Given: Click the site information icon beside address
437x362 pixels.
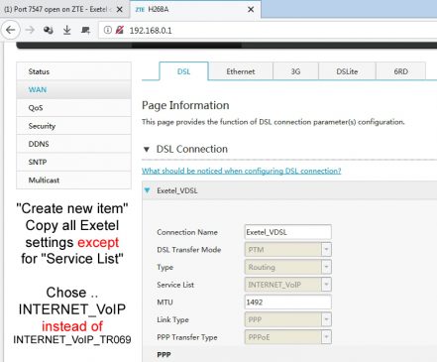Looking at the screenshot, I should pos(108,30).
